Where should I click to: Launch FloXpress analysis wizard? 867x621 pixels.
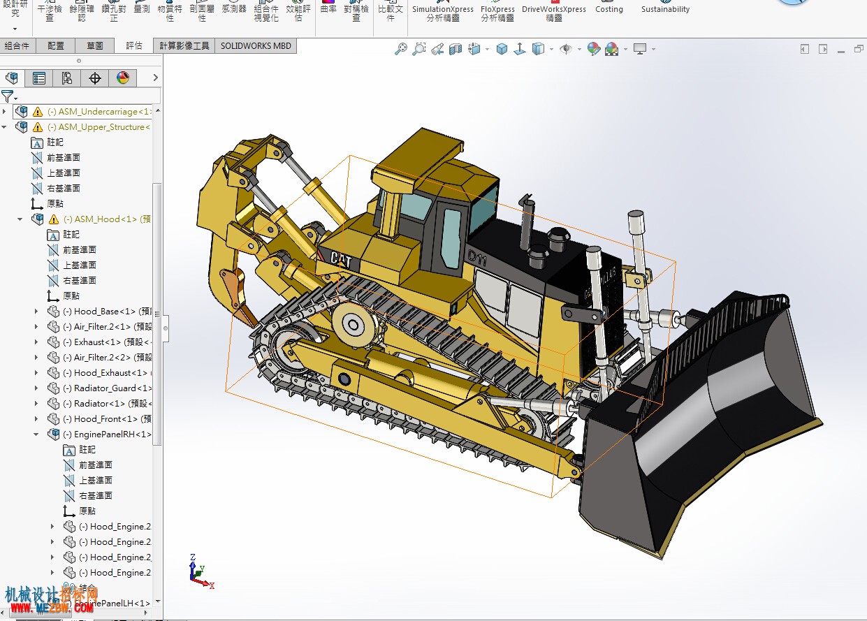pos(497,11)
